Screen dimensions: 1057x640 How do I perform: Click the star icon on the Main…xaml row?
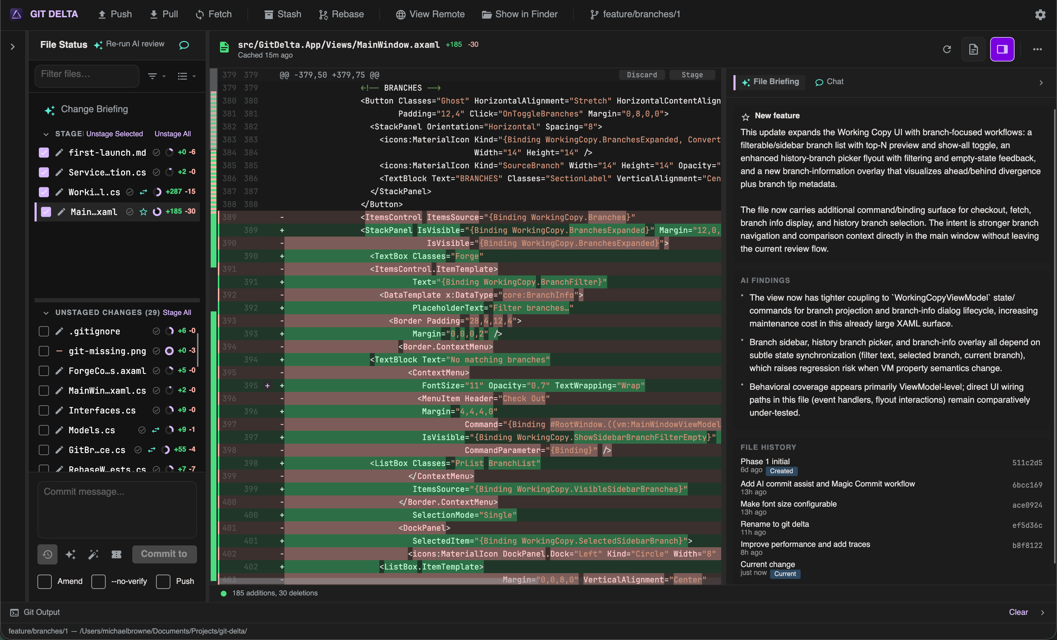coord(143,212)
